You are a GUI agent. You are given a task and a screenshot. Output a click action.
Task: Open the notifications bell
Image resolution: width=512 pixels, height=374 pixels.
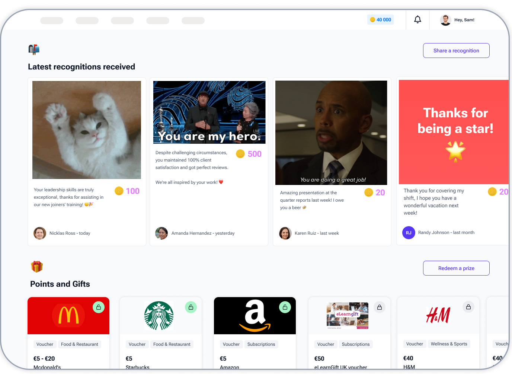pos(417,20)
